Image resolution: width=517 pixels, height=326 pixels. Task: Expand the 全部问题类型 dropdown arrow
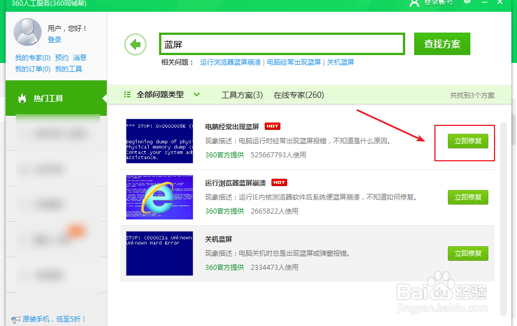click(197, 94)
